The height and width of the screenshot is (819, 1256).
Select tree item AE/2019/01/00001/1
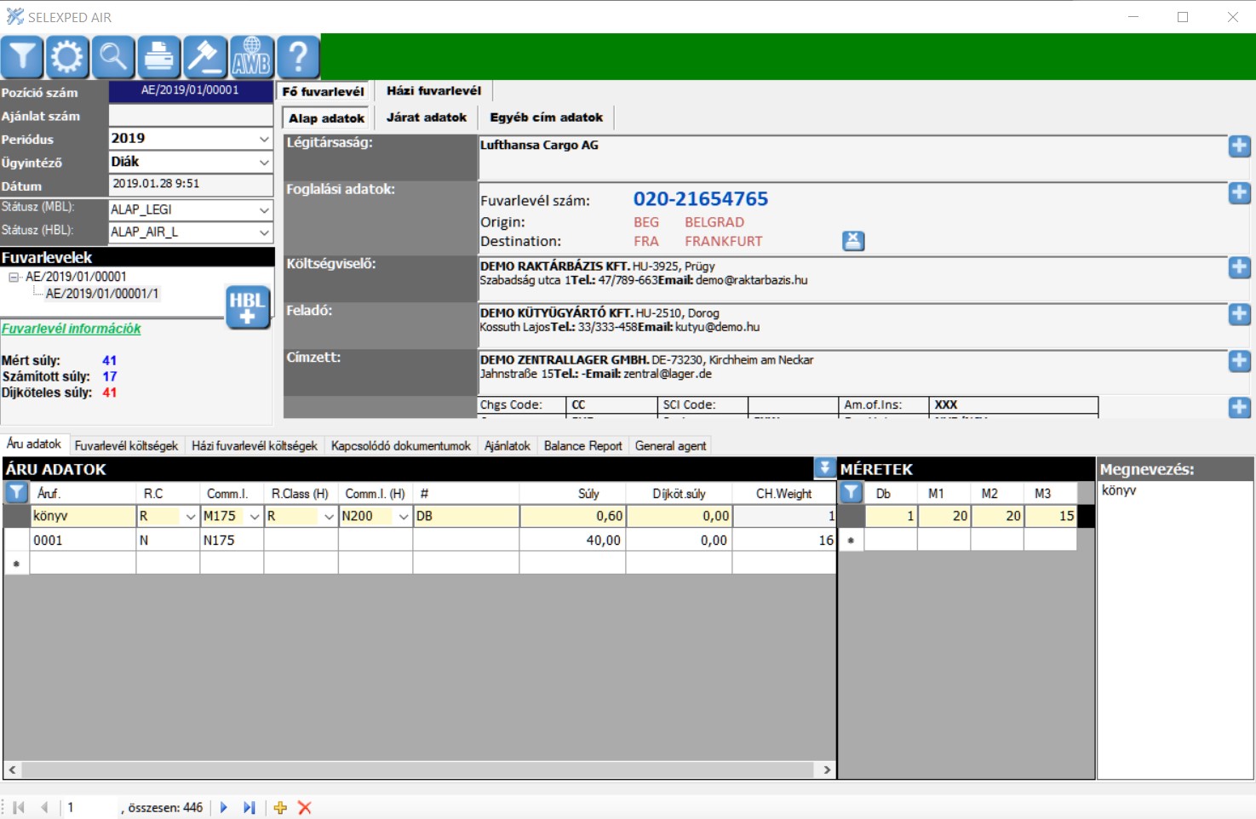tap(102, 294)
